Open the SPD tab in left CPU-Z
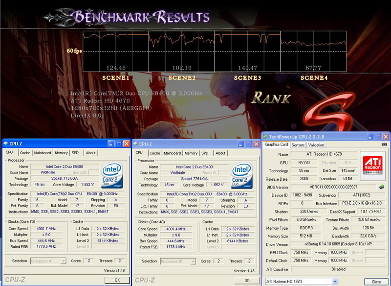Image resolution: width=391 pixels, height=286 pixels. (75, 153)
